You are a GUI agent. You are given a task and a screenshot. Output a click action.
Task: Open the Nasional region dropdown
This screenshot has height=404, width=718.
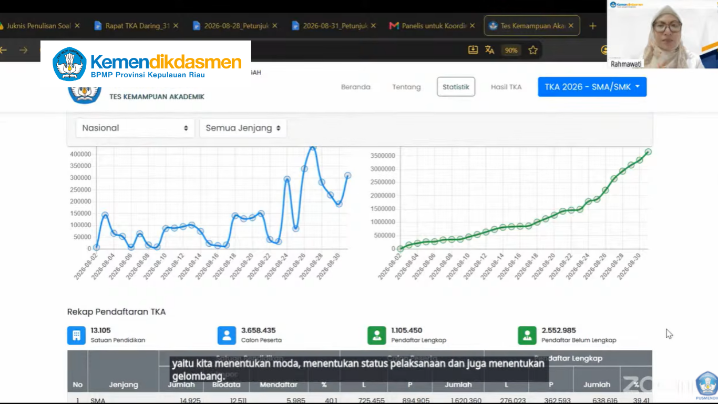coord(135,128)
